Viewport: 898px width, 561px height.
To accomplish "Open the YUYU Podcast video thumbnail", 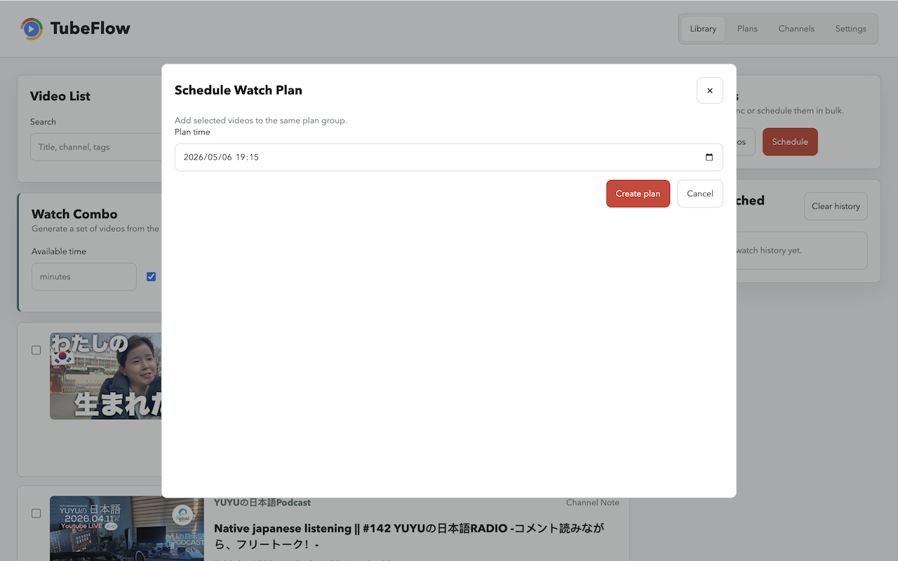I will pyautogui.click(x=127, y=529).
